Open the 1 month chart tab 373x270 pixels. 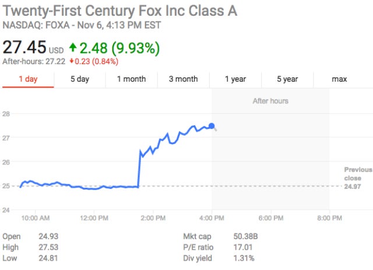click(131, 79)
